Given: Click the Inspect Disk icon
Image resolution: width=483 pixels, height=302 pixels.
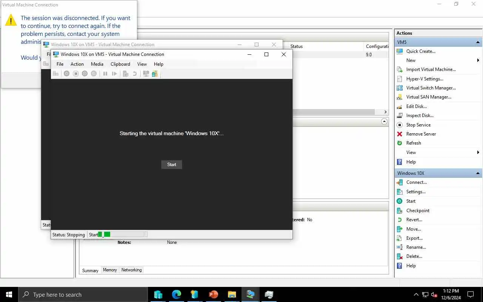Looking at the screenshot, I should point(400,116).
